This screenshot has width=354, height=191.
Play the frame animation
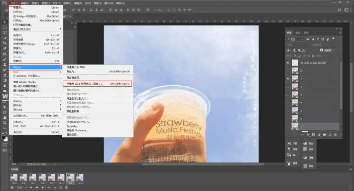pos(43,187)
